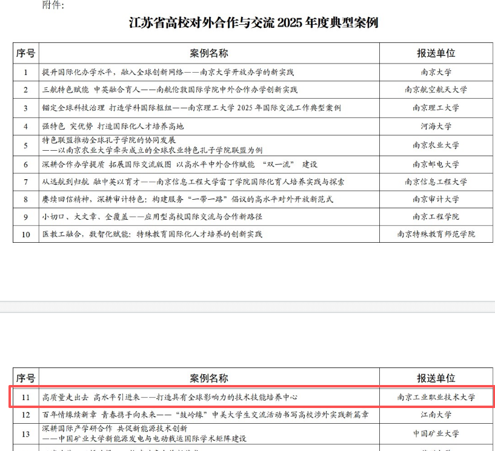Click the 报送单位 header in first table
The width and height of the screenshot is (495, 451).
(436, 53)
